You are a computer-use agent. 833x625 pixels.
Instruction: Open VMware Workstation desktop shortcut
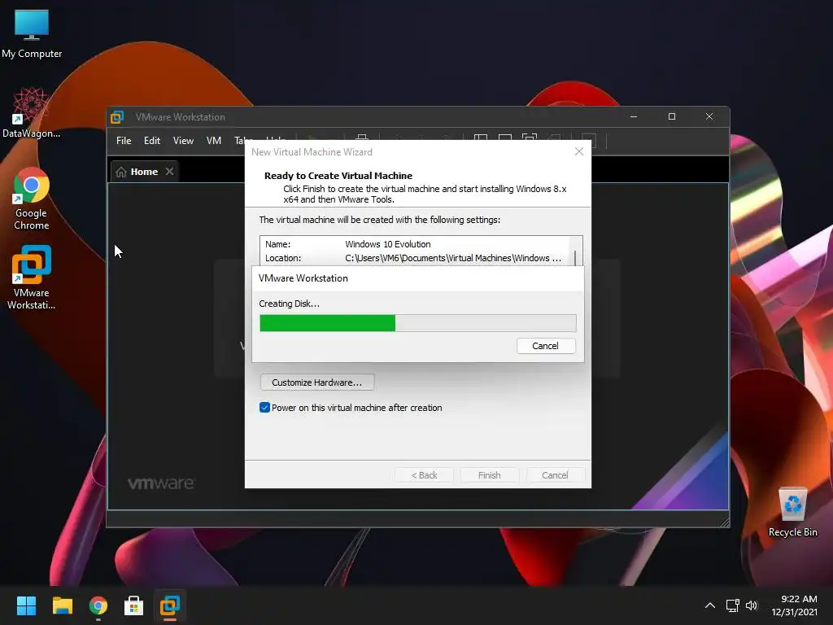(x=32, y=278)
